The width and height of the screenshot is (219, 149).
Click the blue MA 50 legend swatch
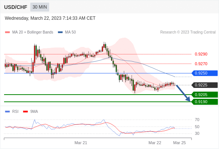pyautogui.click(x=60, y=32)
